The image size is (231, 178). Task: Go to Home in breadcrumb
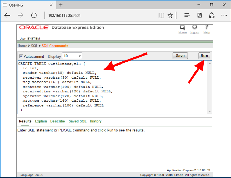[x=22, y=46]
